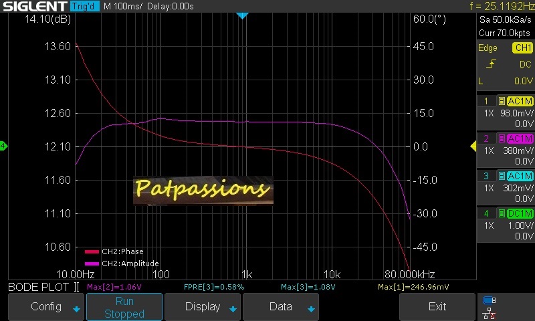
Task: Toggle the Run Stopped button
Action: click(x=124, y=307)
